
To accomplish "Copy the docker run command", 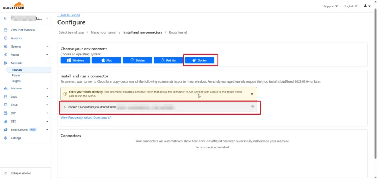I will click(252, 107).
